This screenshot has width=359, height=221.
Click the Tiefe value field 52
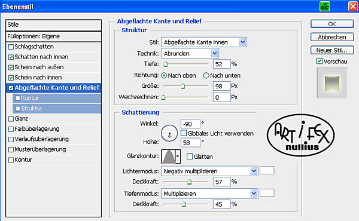(221, 64)
